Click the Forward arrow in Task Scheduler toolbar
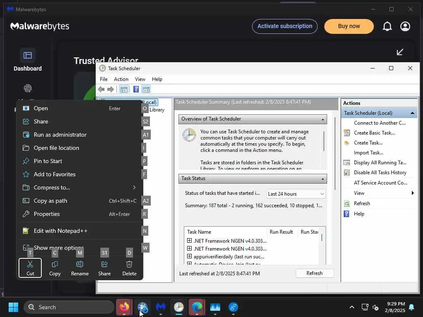 click(111, 89)
